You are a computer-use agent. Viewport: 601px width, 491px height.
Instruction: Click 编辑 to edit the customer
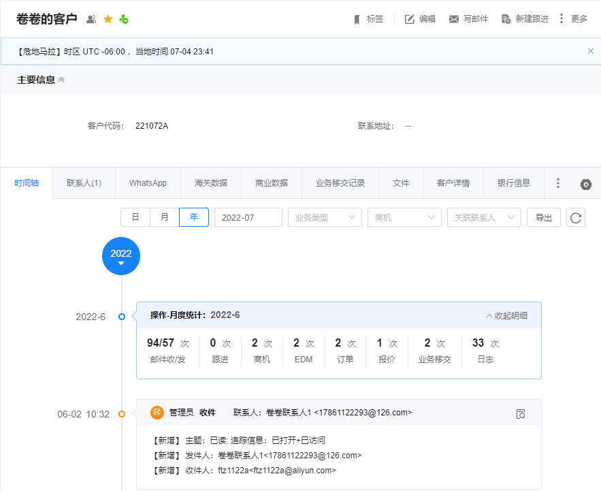coord(421,19)
